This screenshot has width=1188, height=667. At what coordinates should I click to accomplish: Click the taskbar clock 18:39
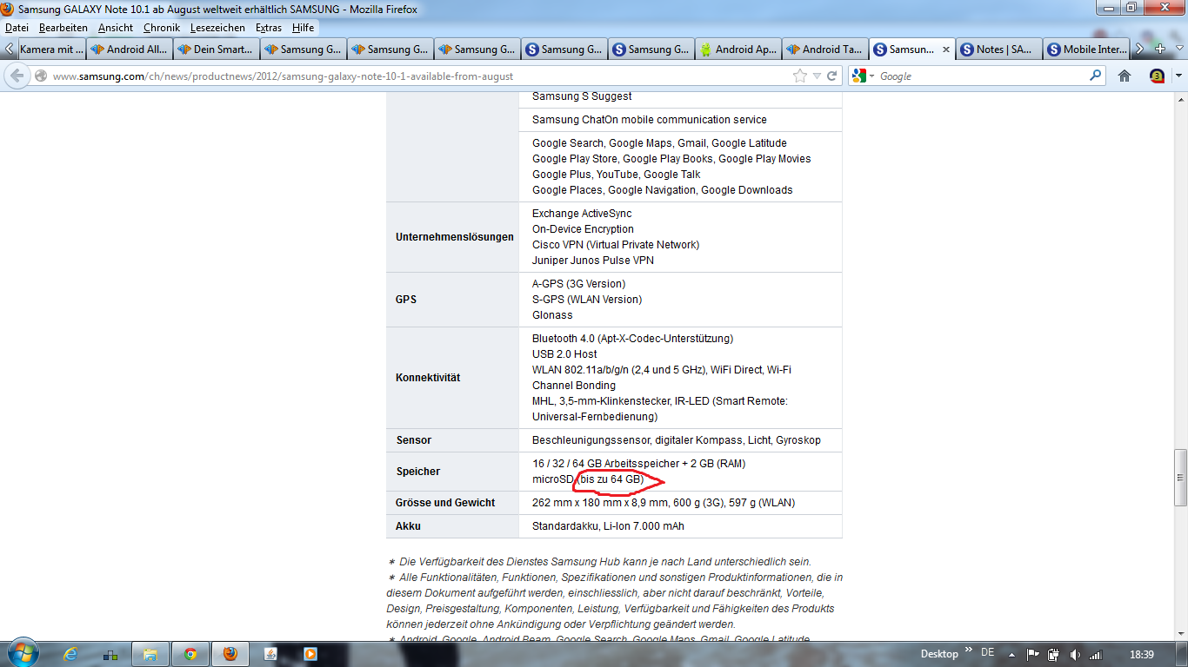pyautogui.click(x=1141, y=654)
